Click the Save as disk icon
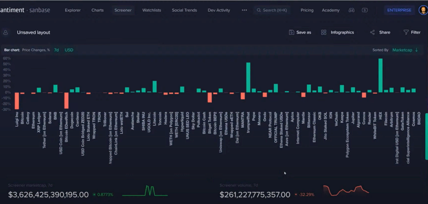428x204 pixels. tap(291, 32)
